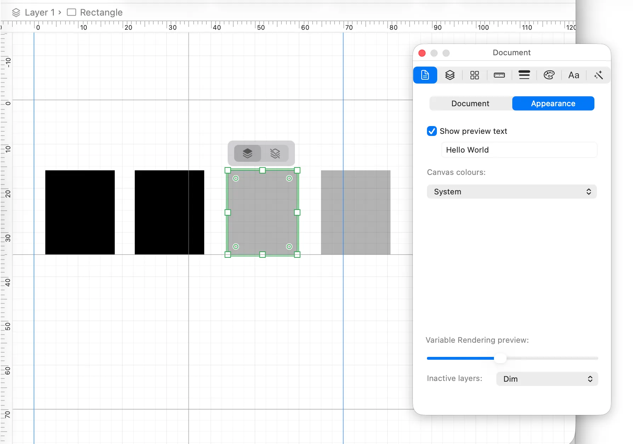Image resolution: width=633 pixels, height=444 pixels.
Task: Click the Variable Rendering preview slider thumb
Action: pyautogui.click(x=500, y=358)
